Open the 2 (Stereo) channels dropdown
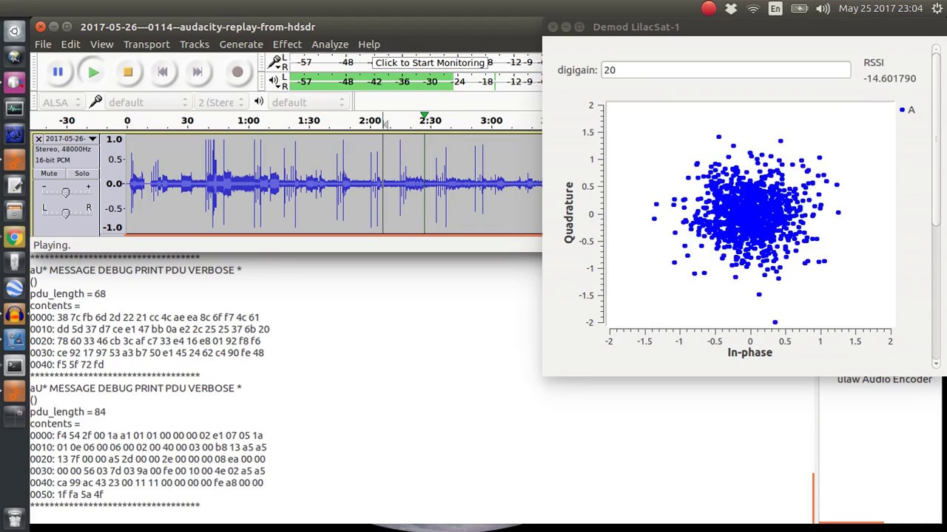Viewport: 947px width, 532px height. (220, 103)
